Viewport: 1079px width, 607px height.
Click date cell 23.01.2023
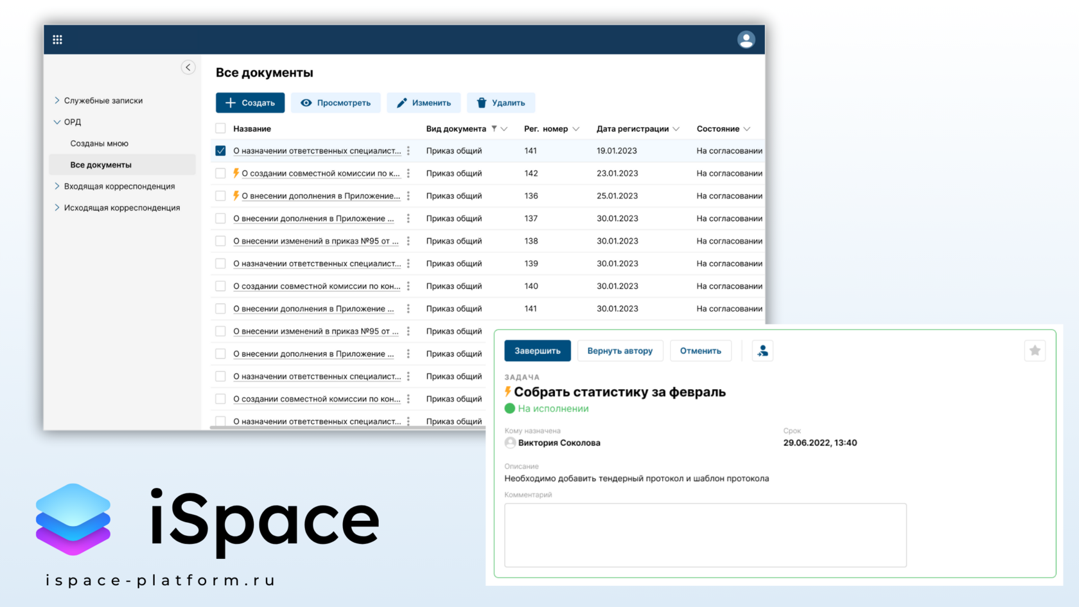pyautogui.click(x=617, y=173)
